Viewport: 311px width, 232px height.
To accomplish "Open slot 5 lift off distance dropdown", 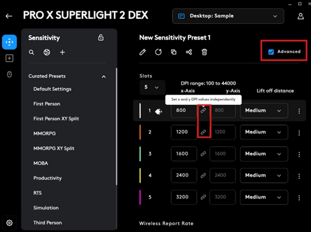I will (264, 197).
